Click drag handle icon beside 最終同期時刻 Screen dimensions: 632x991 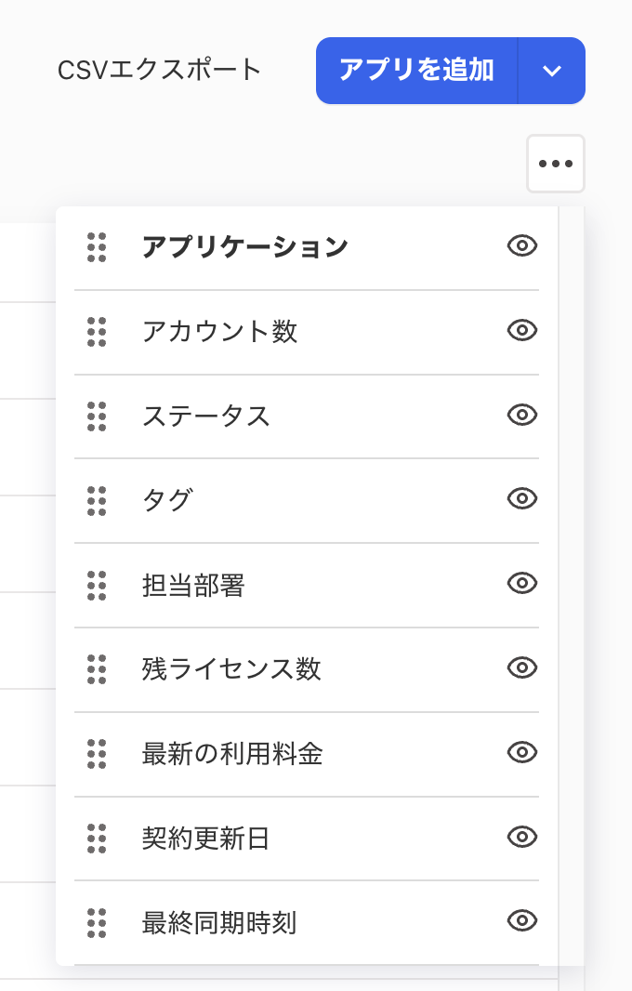coord(97,923)
